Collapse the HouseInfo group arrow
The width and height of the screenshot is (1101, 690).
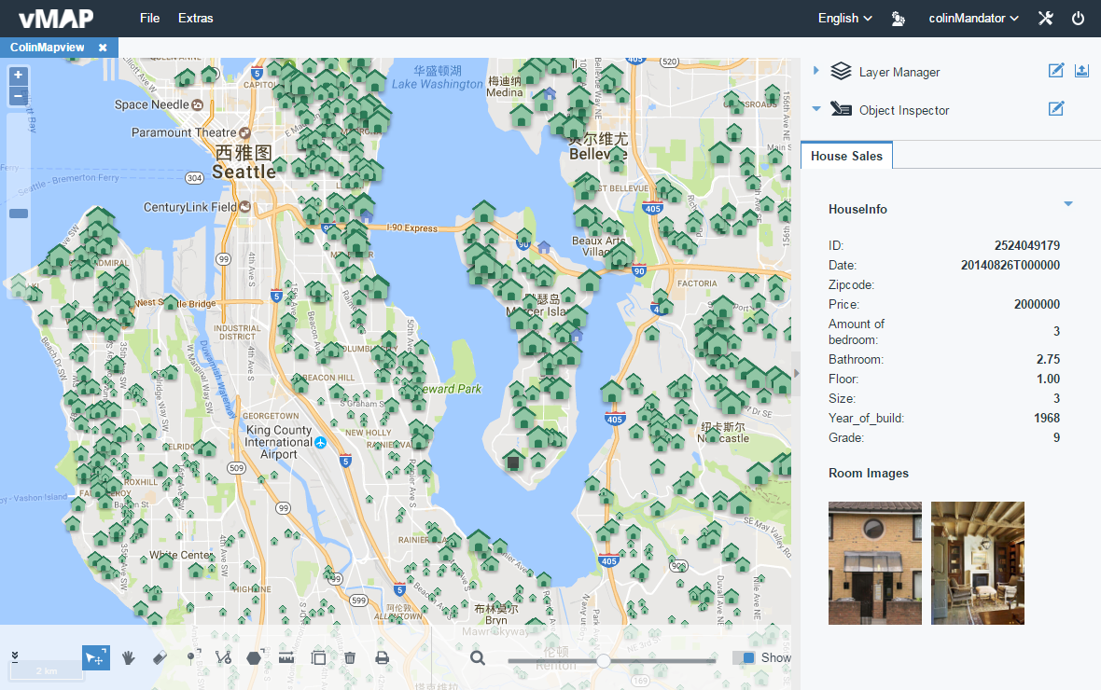click(x=1068, y=203)
